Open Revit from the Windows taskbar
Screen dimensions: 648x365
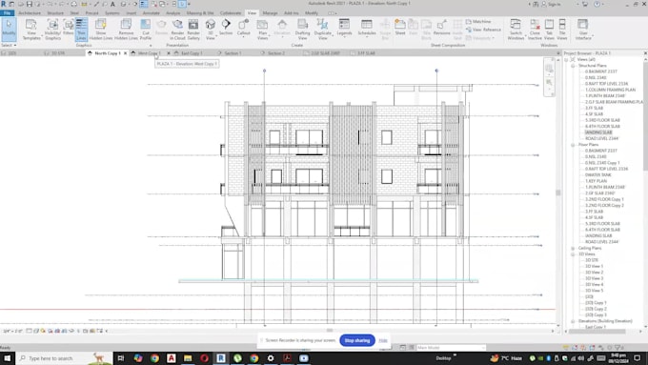(221, 358)
